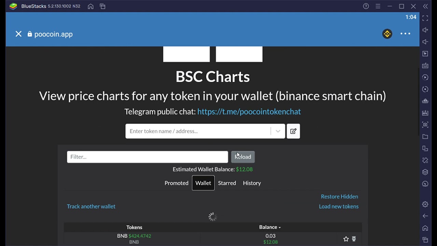
Task: Open the Binance chain network icon
Action: coord(387,34)
